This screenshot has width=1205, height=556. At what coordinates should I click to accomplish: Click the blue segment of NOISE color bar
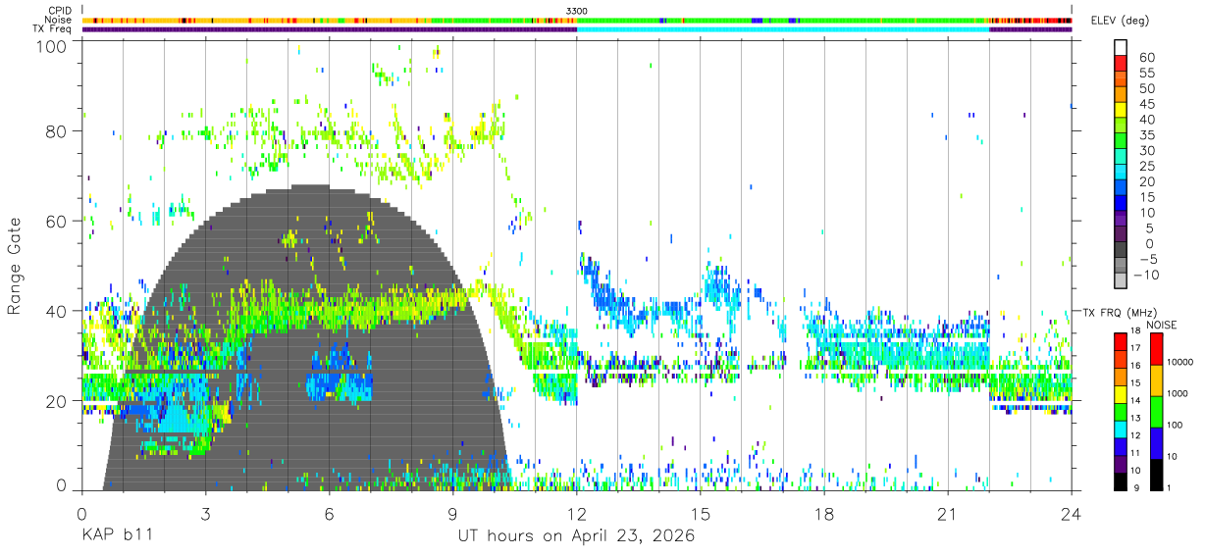[x=1156, y=441]
